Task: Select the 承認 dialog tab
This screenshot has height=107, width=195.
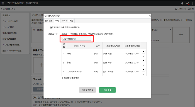Action: 57,21
